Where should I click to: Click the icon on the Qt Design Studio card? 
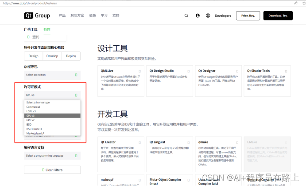click(x=189, y=71)
